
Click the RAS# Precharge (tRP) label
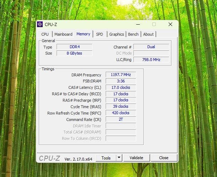pos(82,100)
